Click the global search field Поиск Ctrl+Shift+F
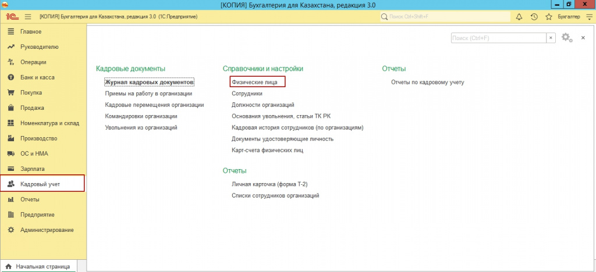596x272 pixels. 445,17
